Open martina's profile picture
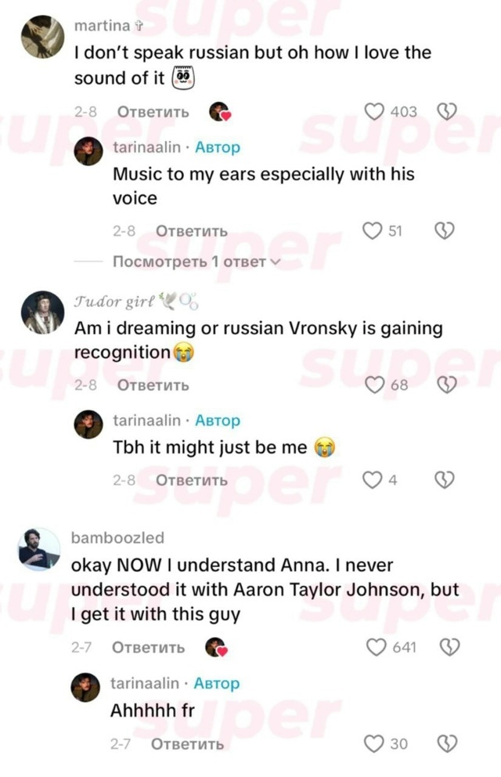Viewport: 501px width, 777px height. point(42,37)
